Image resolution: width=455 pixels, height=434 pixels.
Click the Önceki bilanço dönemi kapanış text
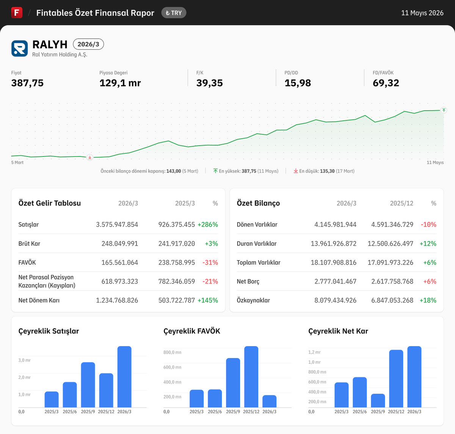click(149, 171)
